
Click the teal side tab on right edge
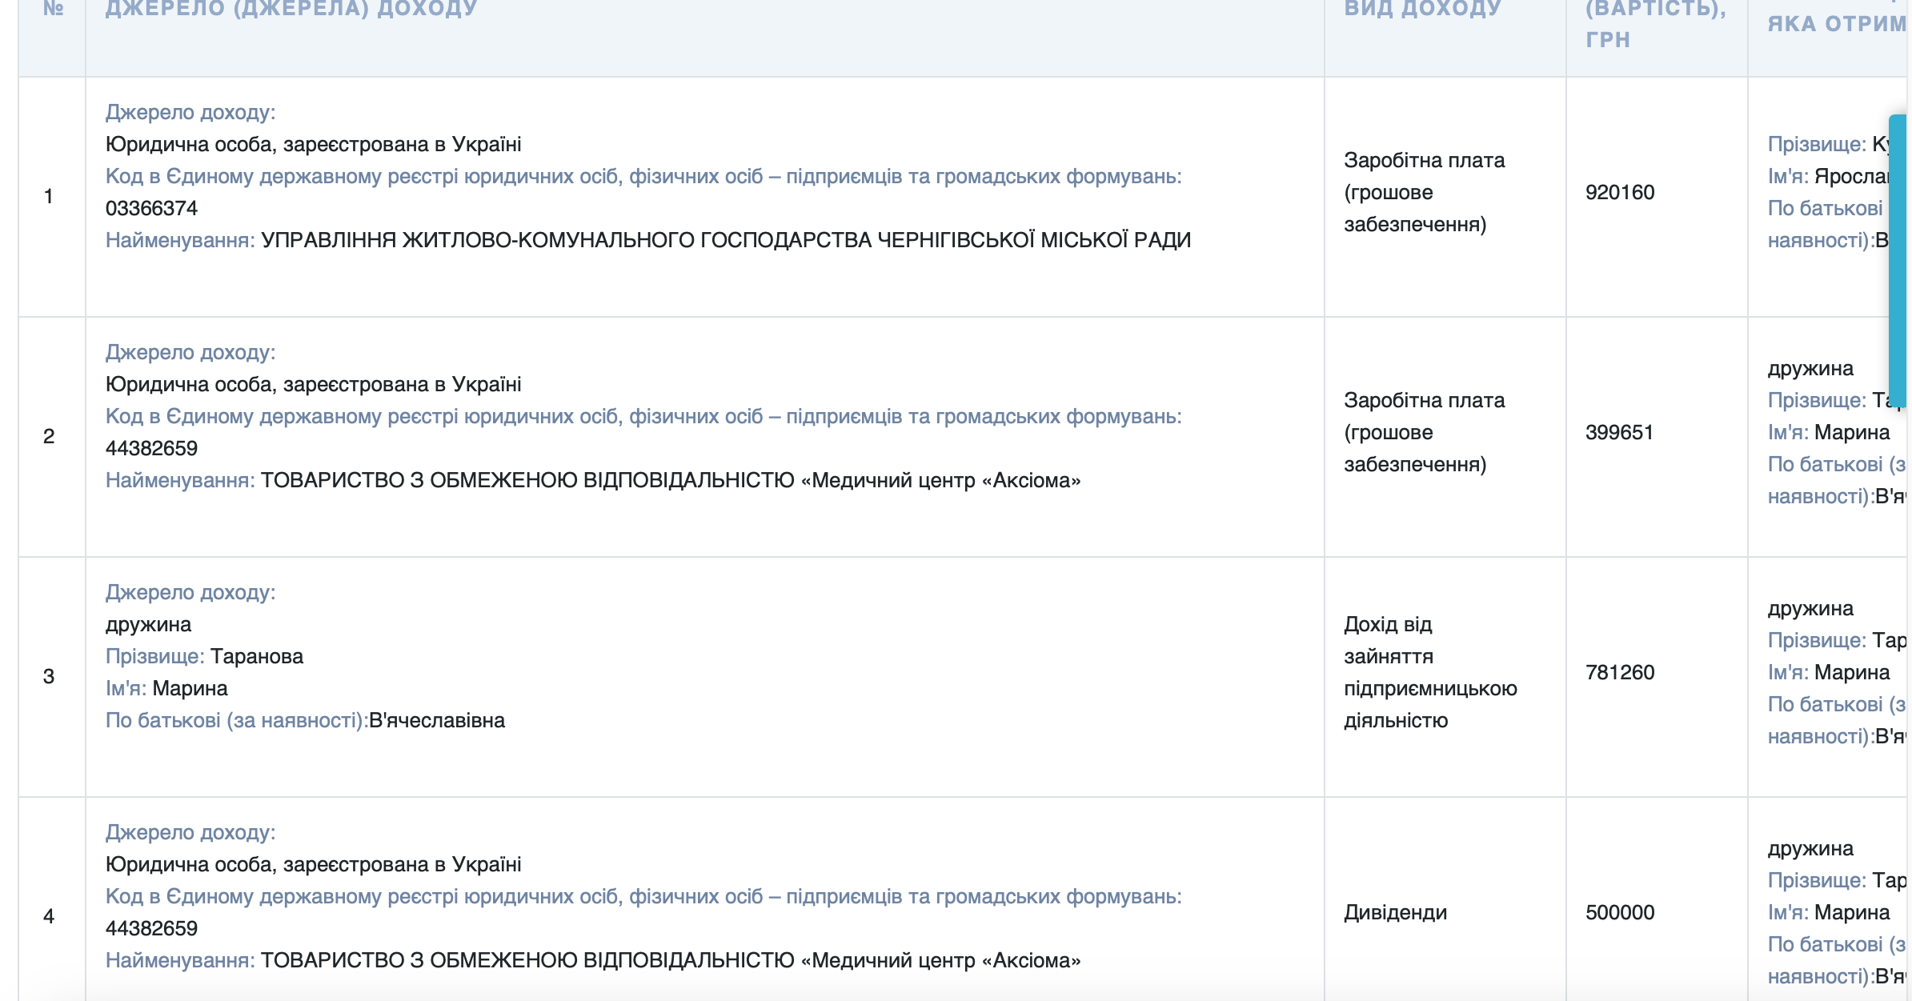(x=1898, y=260)
